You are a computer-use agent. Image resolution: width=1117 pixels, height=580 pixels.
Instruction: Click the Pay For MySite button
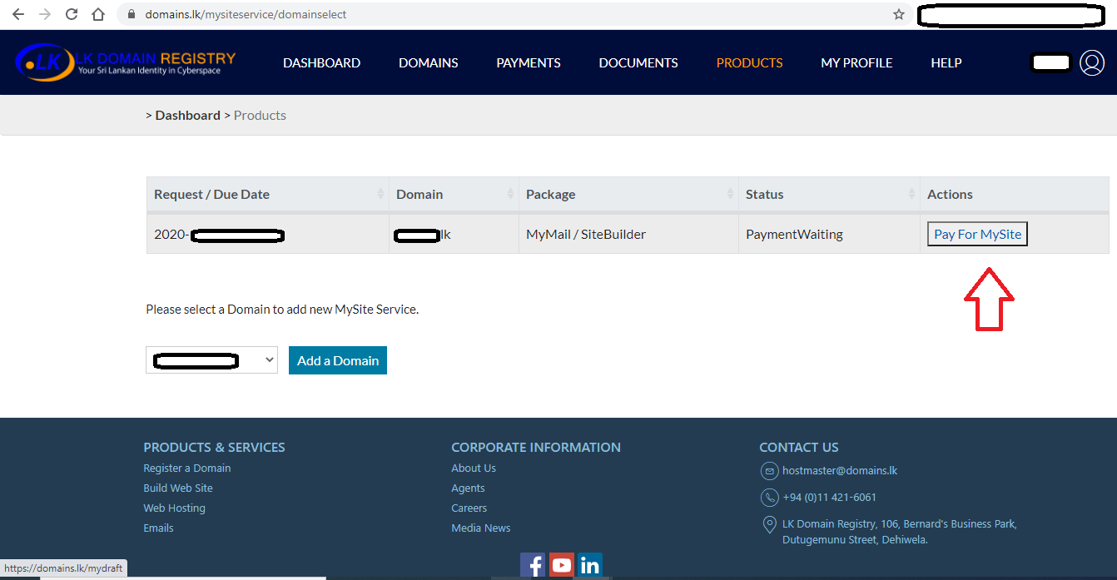point(976,234)
